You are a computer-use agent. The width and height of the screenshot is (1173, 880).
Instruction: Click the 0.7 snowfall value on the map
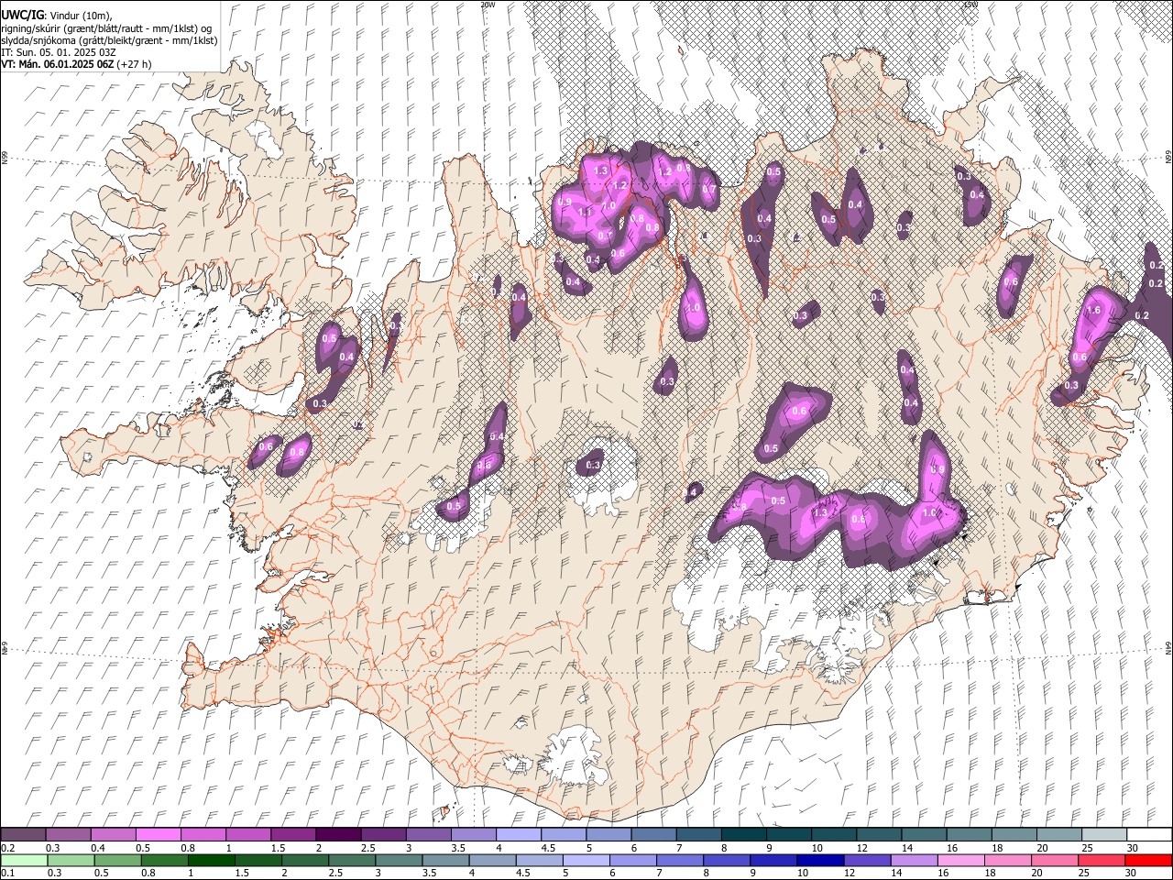(708, 190)
